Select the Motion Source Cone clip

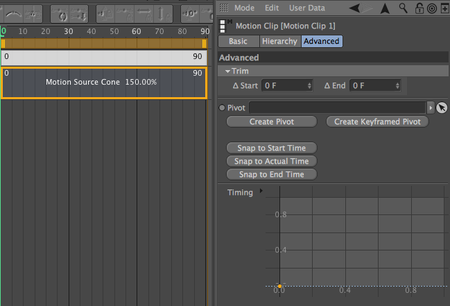pos(104,83)
